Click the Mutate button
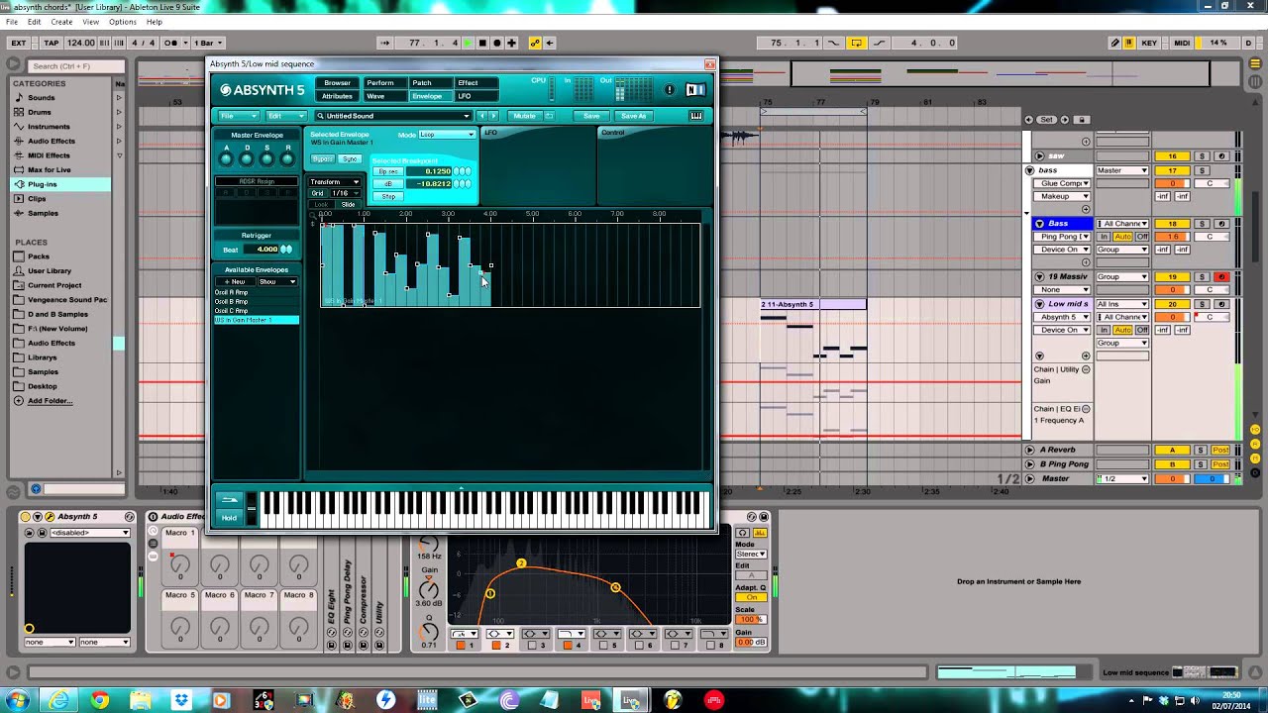 pyautogui.click(x=525, y=116)
